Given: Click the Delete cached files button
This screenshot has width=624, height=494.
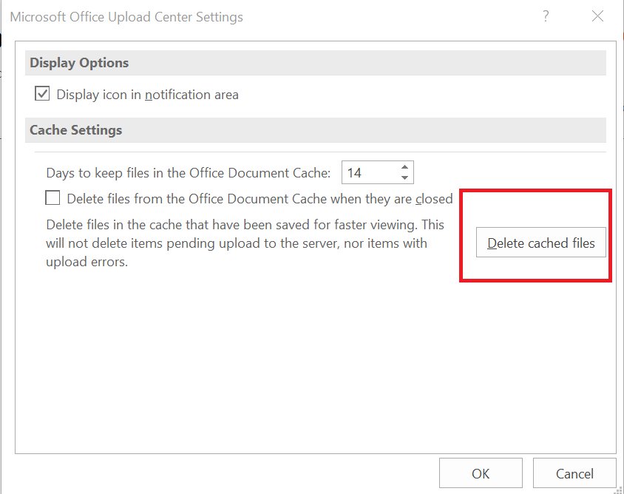Looking at the screenshot, I should point(541,243).
